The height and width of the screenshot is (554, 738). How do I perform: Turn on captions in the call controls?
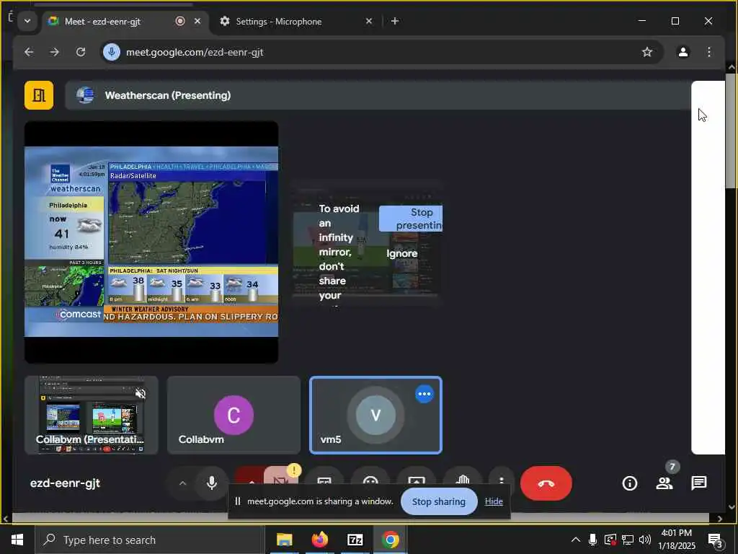(x=324, y=480)
